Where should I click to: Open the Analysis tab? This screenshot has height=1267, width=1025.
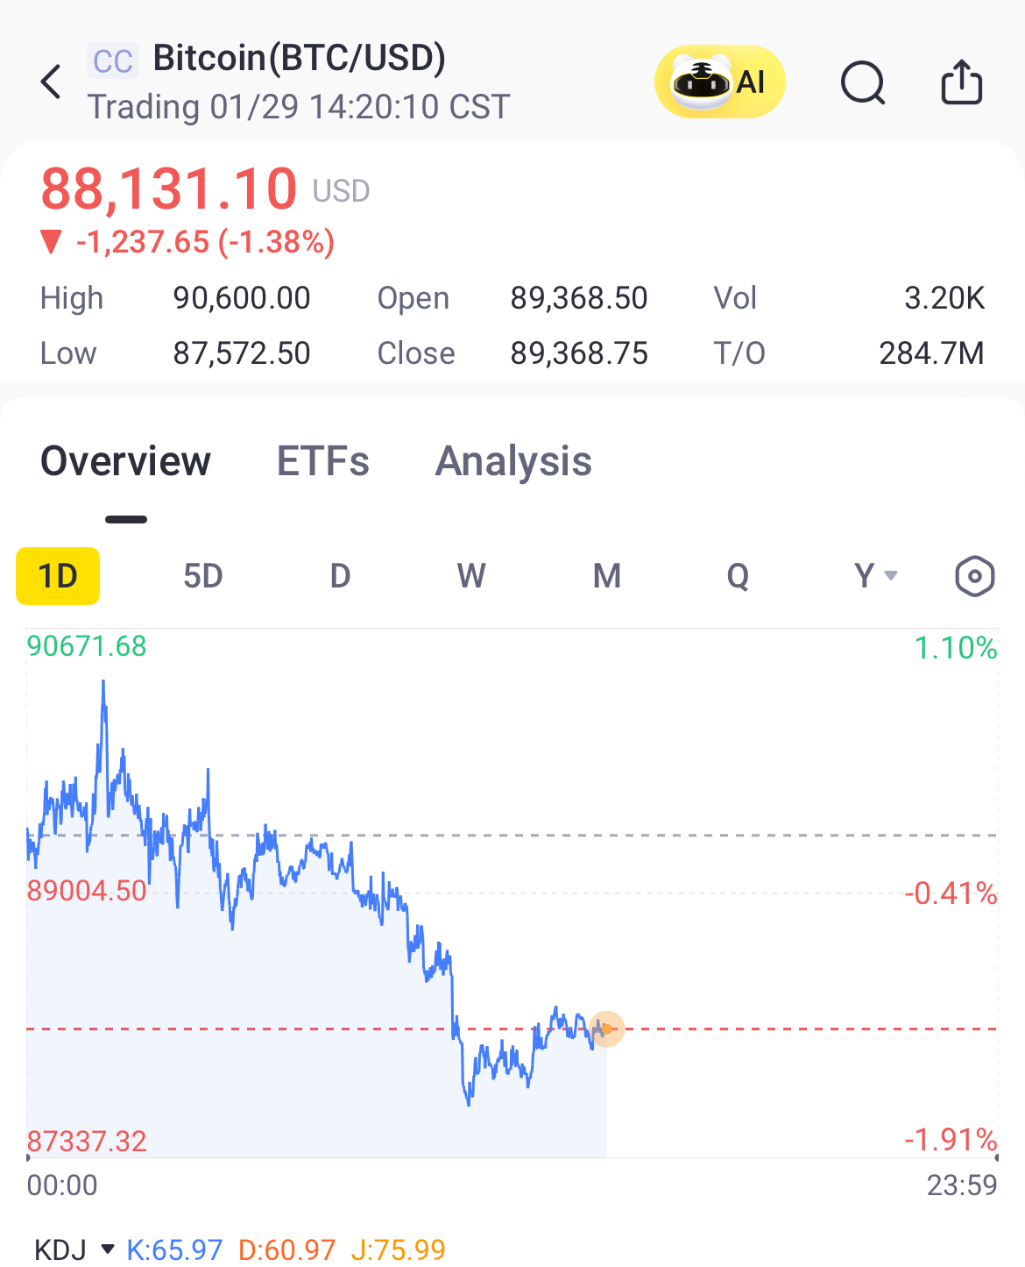513,461
